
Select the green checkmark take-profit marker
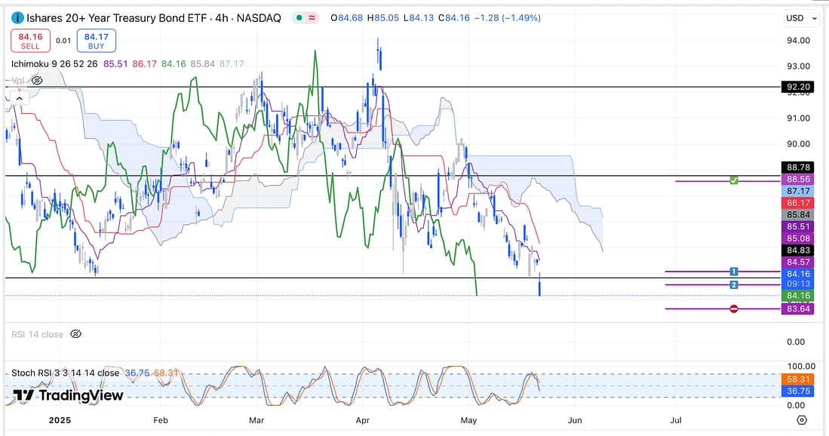coord(733,180)
